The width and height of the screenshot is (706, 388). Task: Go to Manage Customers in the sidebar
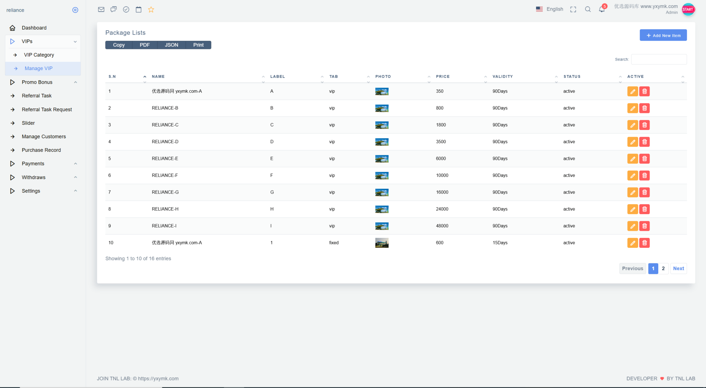(44, 136)
